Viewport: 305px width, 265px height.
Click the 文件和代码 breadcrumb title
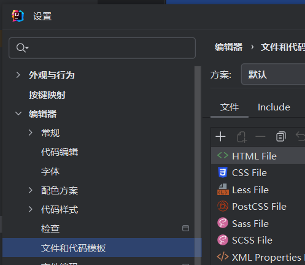coord(283,47)
